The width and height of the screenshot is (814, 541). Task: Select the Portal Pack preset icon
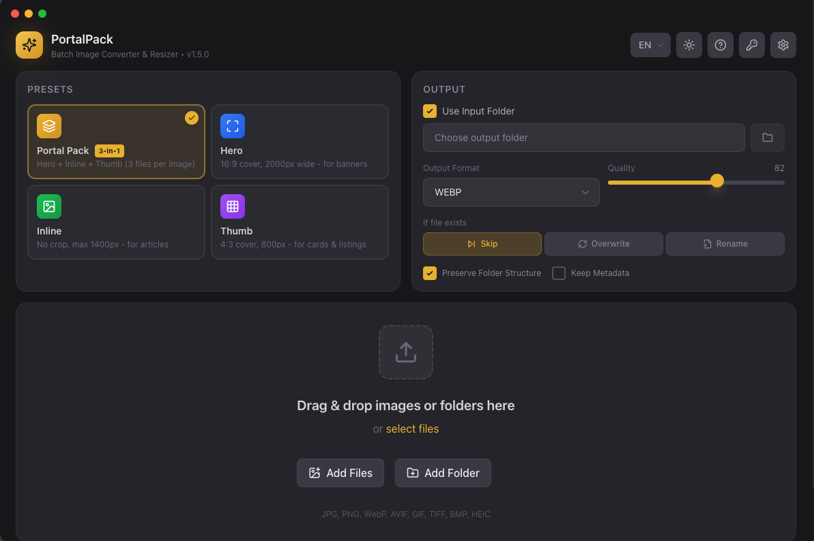48,126
